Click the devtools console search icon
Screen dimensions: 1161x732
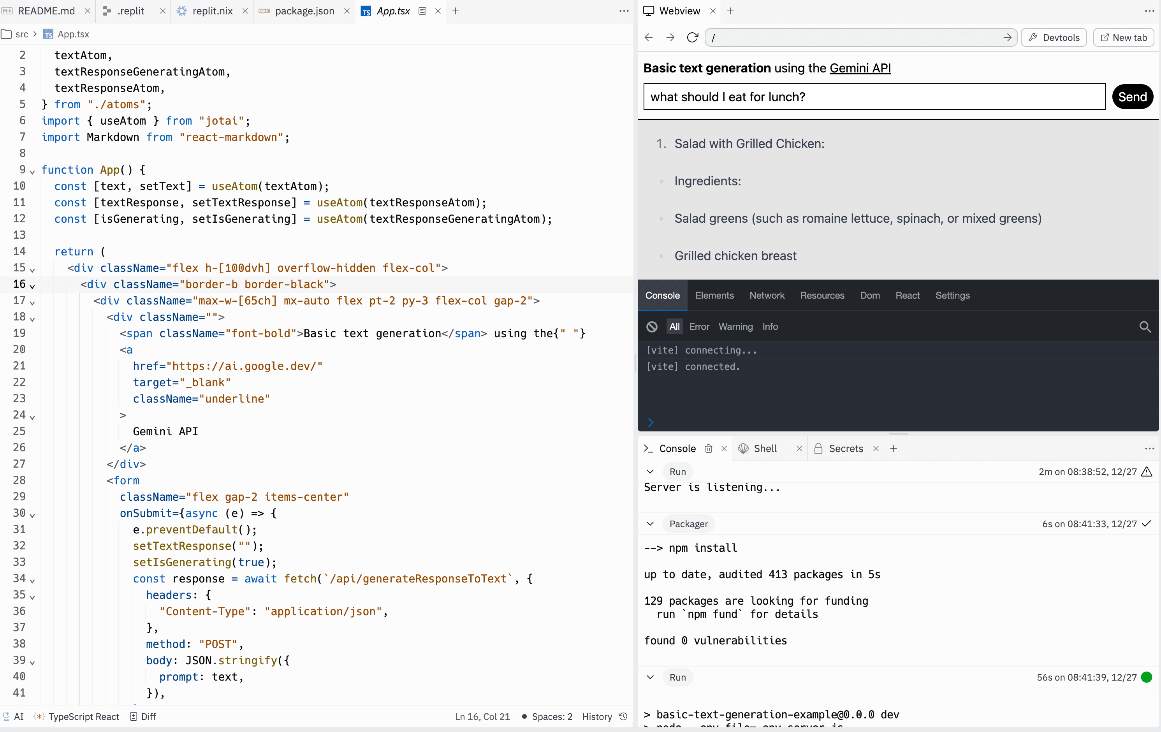coord(1145,326)
